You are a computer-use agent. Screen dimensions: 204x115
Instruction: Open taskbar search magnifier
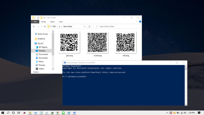tap(8, 113)
